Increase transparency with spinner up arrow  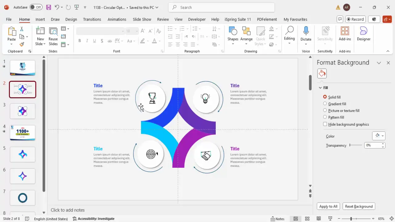[383, 144]
